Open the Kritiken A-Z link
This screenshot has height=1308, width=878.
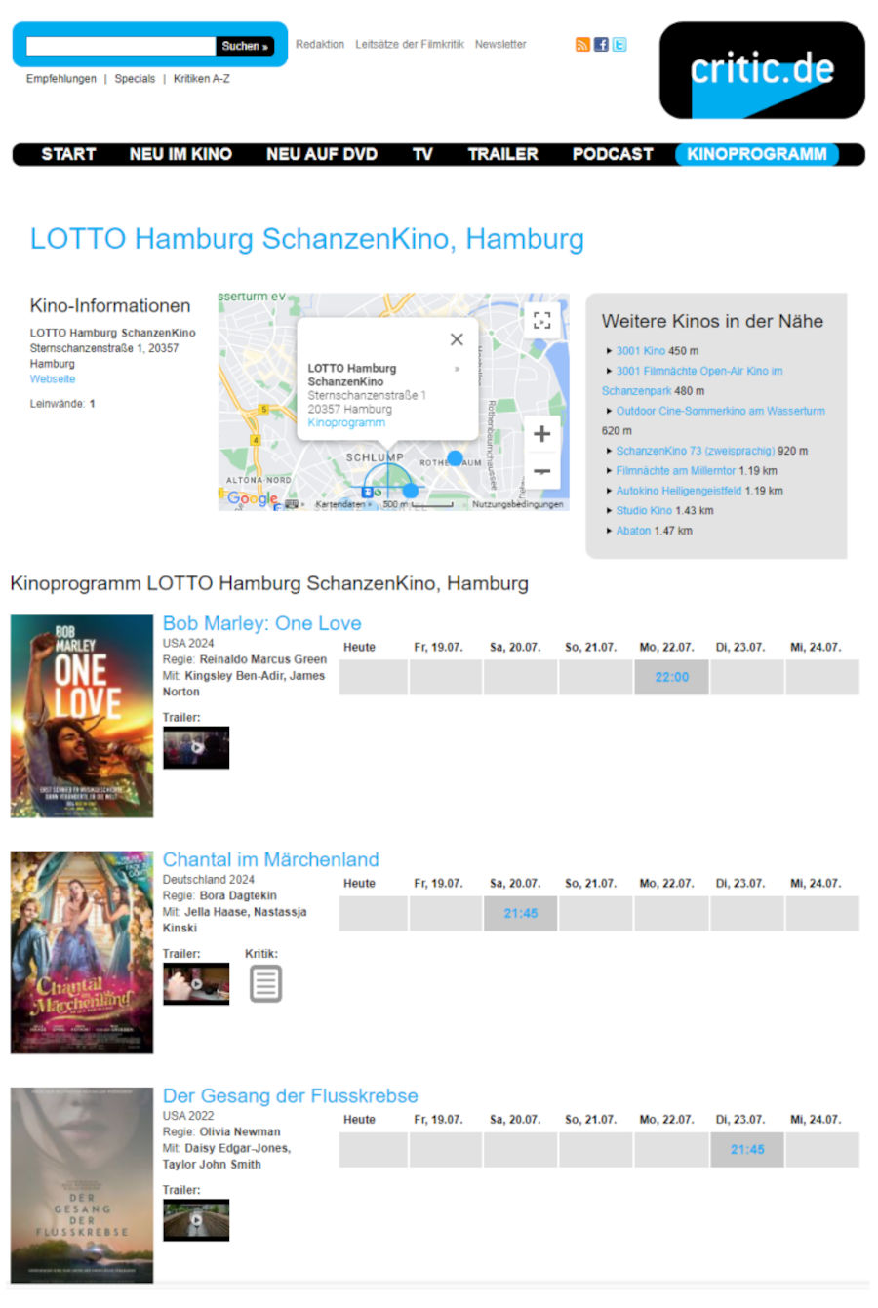point(202,79)
